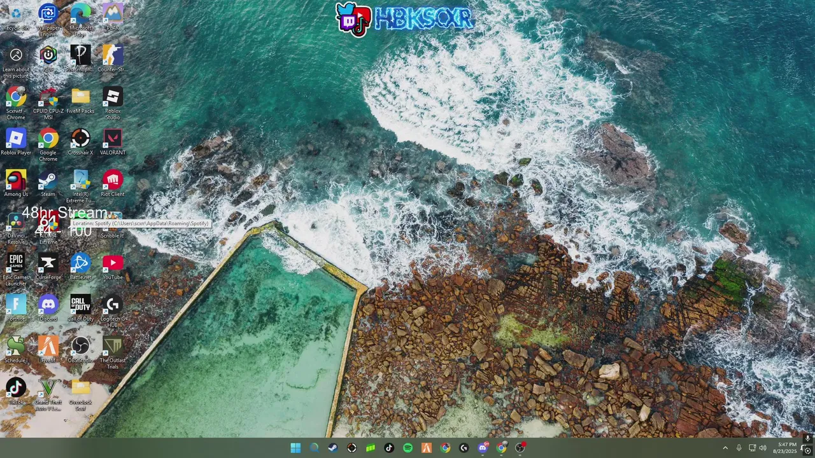
Task: Select the Grand Theft Auto V desktop icon
Action: (48, 393)
